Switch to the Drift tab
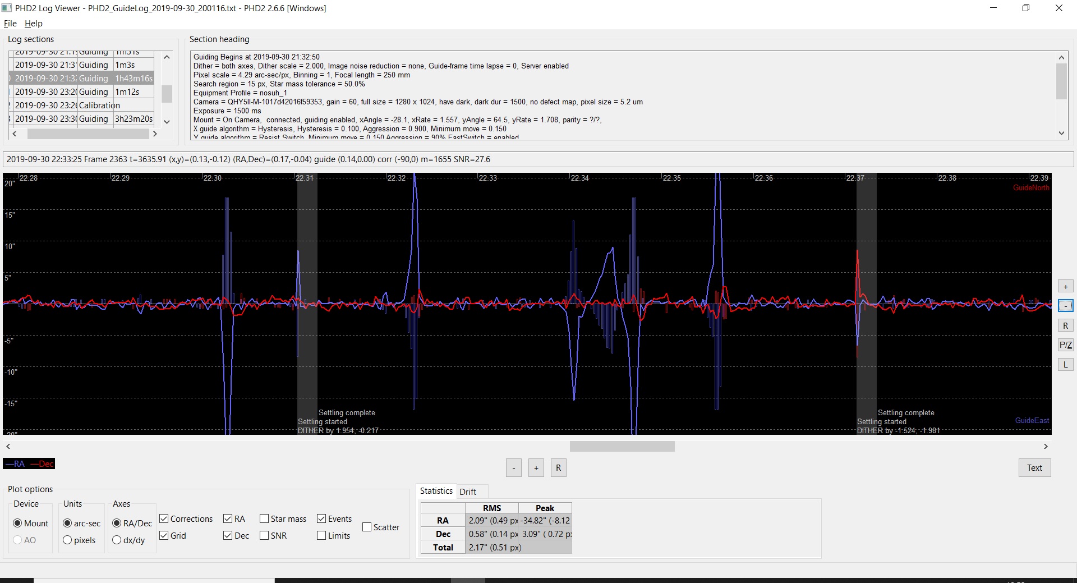Viewport: 1077px width, 583px height. (468, 492)
